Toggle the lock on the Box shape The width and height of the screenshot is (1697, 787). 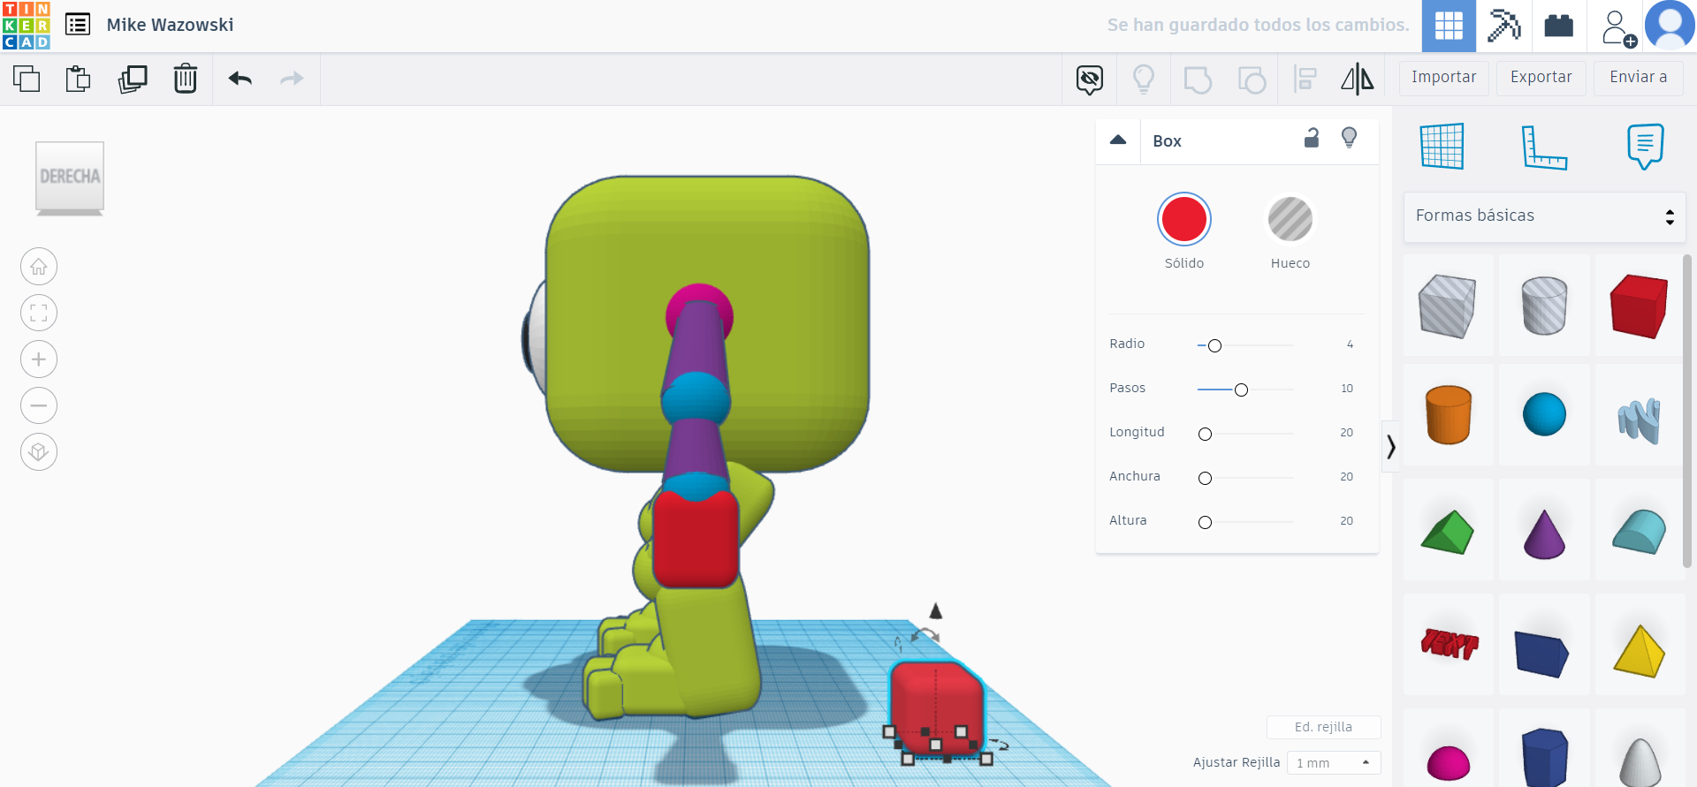tap(1312, 138)
